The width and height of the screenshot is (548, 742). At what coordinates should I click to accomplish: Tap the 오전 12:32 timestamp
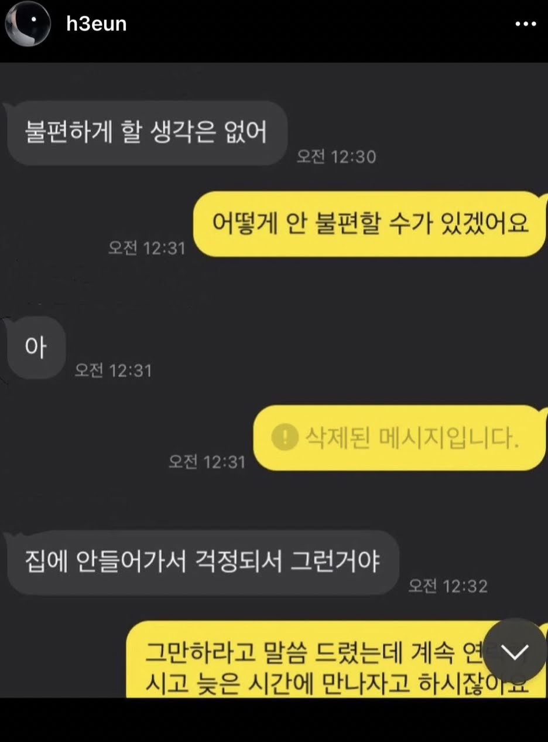click(448, 586)
